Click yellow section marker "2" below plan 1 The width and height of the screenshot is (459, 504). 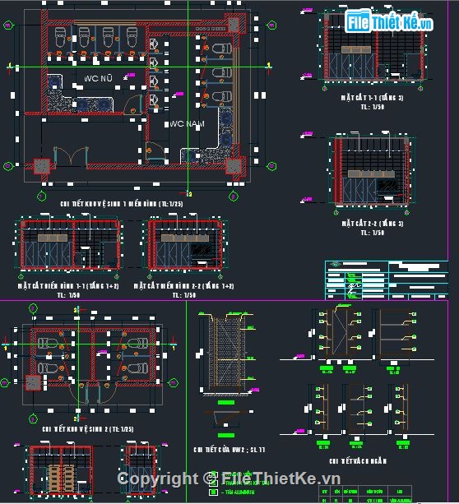[190, 194]
